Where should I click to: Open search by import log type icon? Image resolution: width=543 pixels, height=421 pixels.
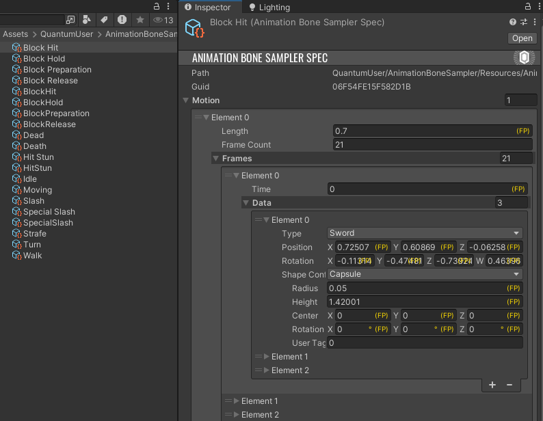[122, 20]
